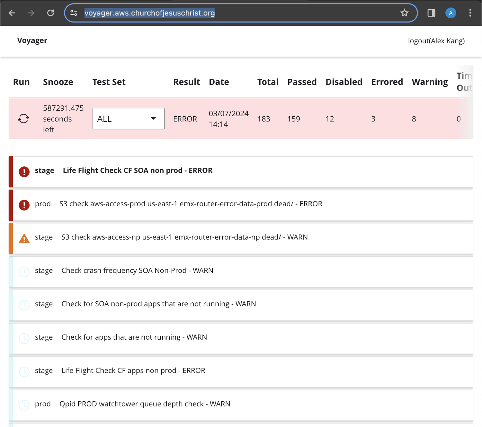Screen dimensions: 482x427
Task: Expand the Check for apps that are not running row
Action: pos(241,339)
